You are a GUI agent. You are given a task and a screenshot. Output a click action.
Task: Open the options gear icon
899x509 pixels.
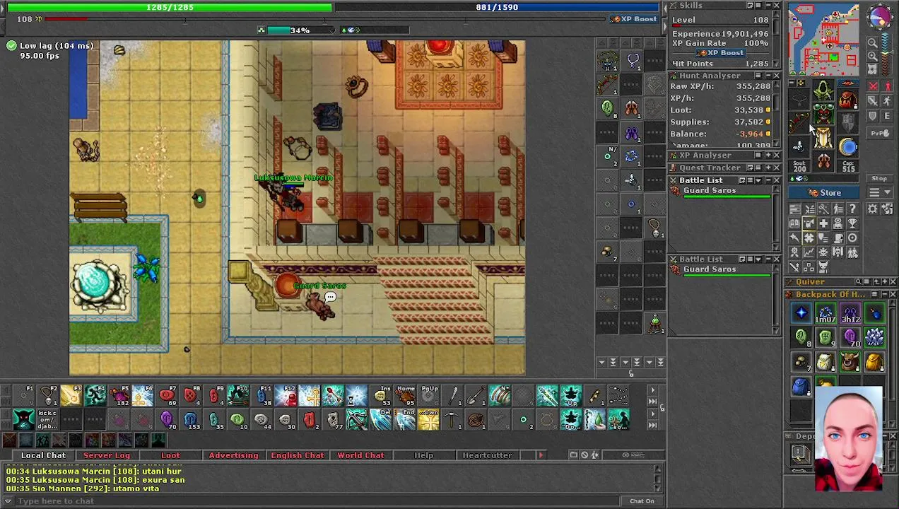click(x=873, y=209)
